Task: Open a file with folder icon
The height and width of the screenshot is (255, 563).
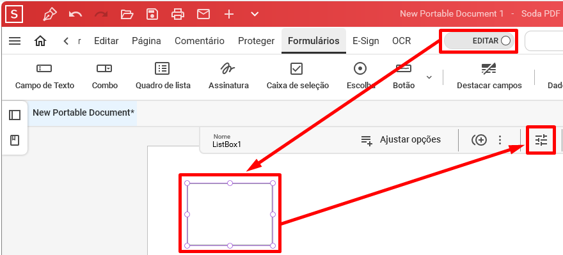Action: pos(127,14)
